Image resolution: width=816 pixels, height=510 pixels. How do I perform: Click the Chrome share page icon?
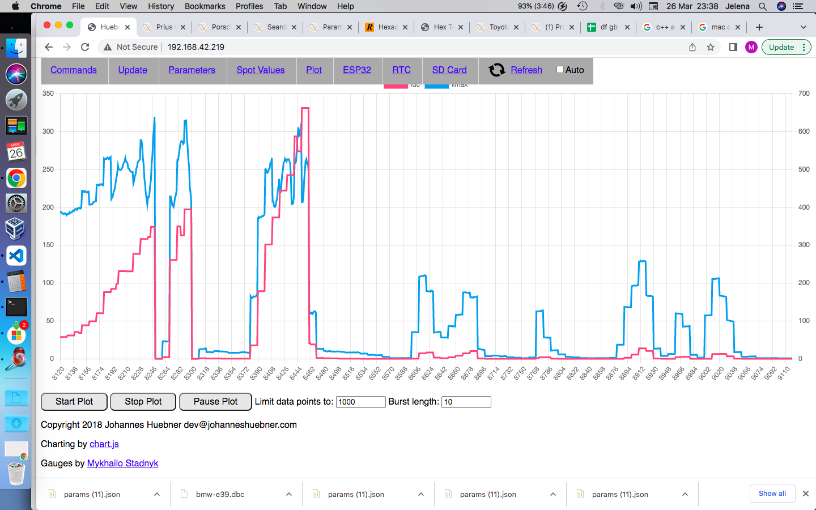[x=692, y=47]
